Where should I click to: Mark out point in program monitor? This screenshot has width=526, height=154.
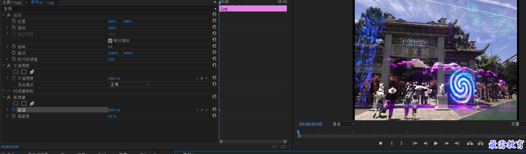(401, 143)
